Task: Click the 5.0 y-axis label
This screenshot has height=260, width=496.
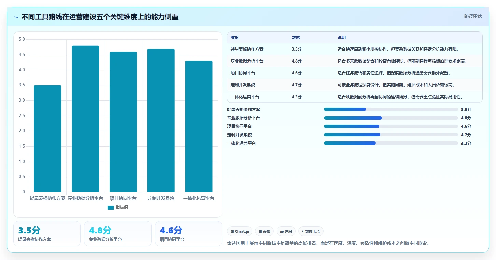Action: (x=22, y=39)
